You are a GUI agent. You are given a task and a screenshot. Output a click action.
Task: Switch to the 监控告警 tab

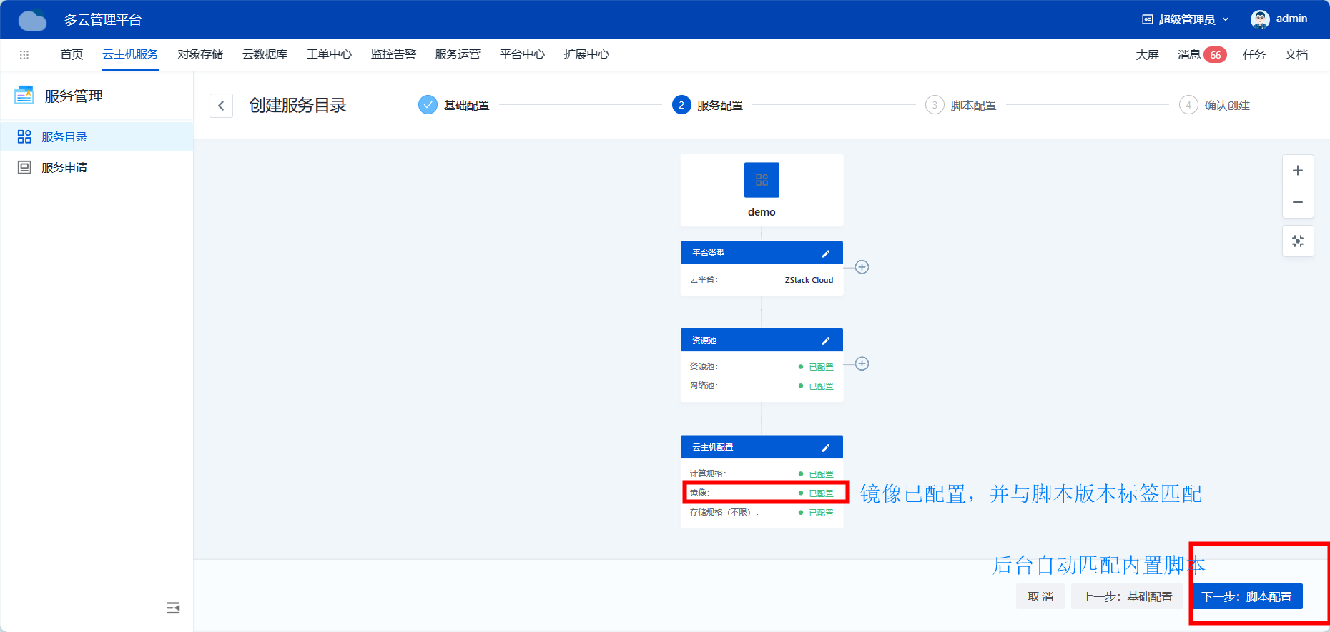(393, 54)
